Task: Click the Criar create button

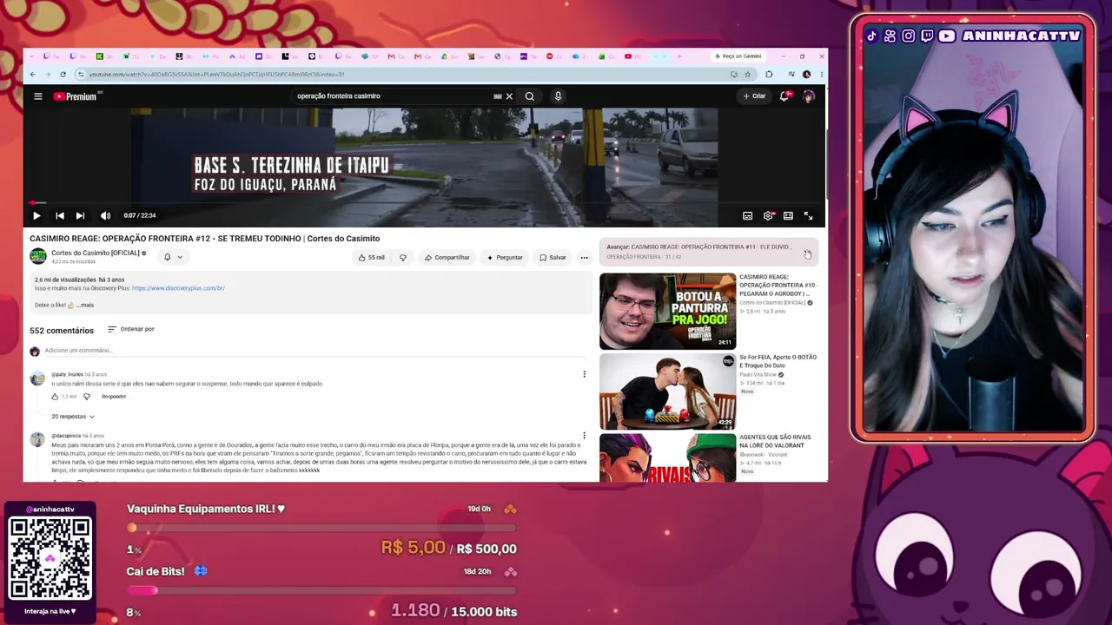Action: [754, 96]
